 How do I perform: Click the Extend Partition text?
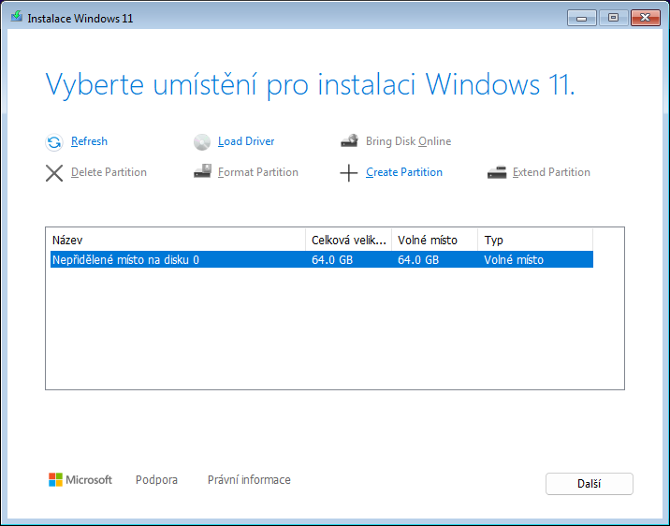click(x=551, y=172)
